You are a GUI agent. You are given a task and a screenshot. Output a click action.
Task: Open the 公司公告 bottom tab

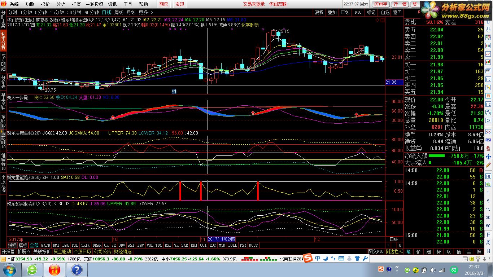coord(102,251)
